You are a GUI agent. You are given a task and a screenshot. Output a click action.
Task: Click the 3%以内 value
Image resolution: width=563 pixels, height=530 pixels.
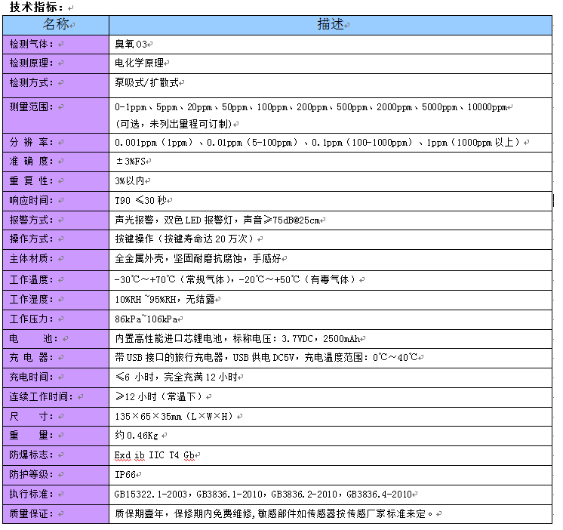(x=130, y=180)
